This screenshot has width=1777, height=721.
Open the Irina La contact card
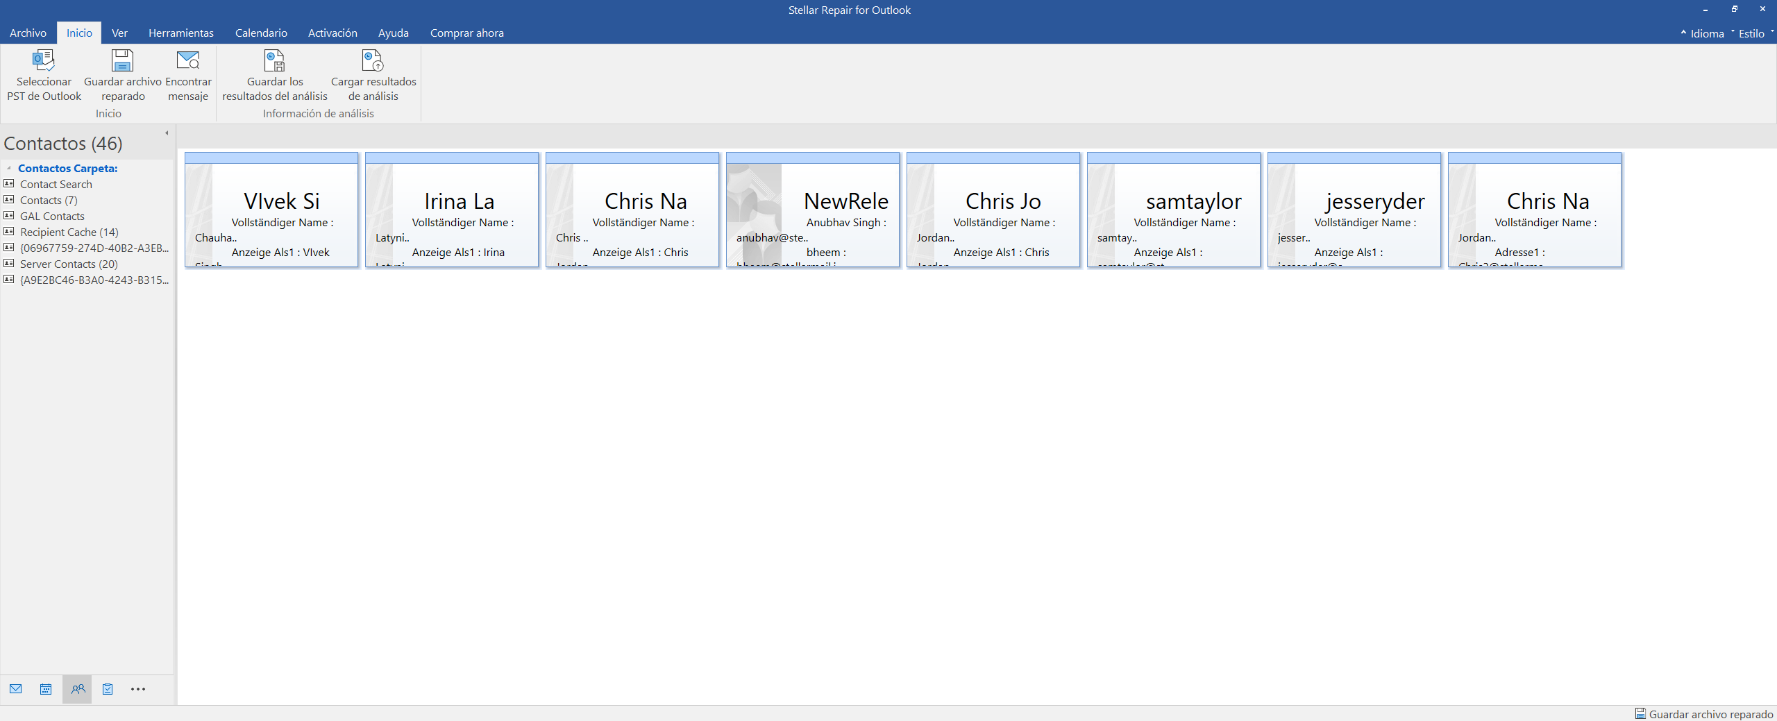(x=452, y=210)
